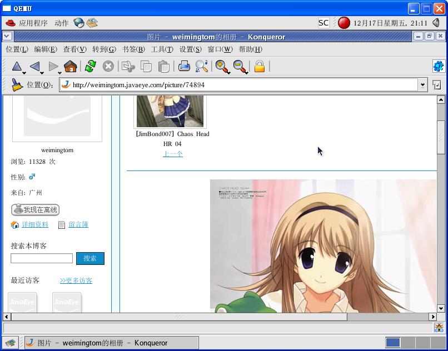Click the horizontal scrollbar left arrow
Screen dimensions: 448x351
(x=7, y=317)
